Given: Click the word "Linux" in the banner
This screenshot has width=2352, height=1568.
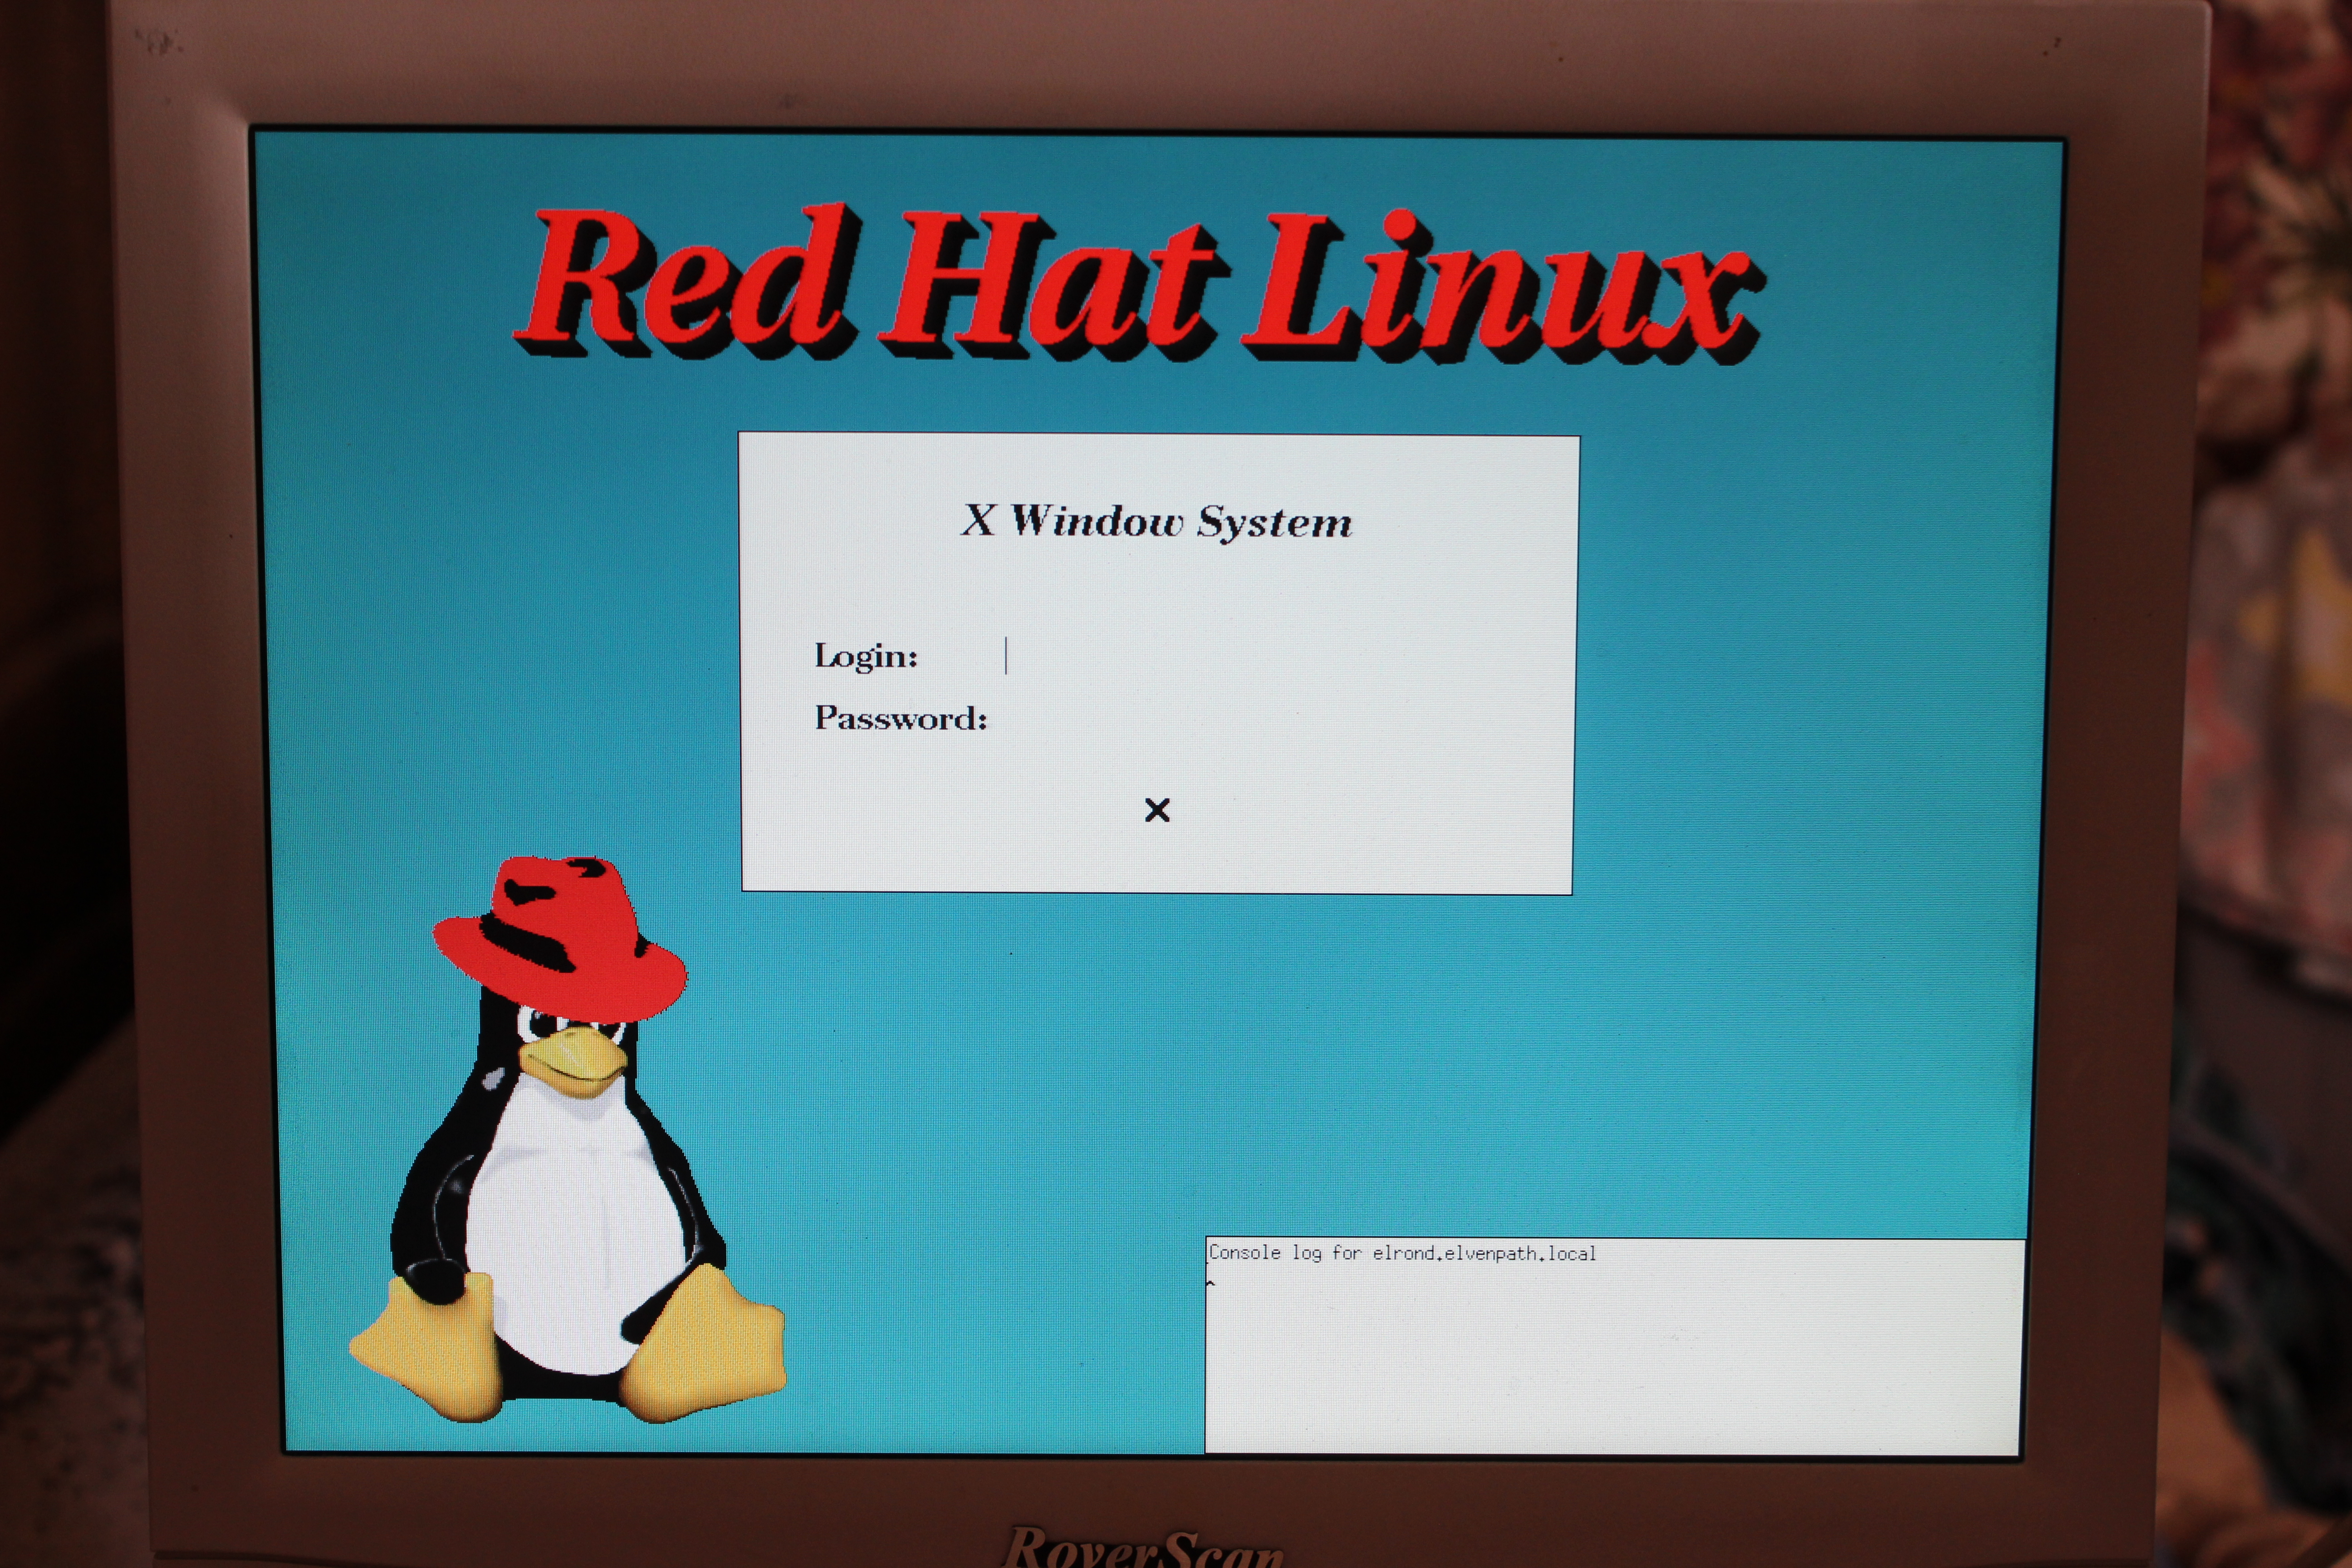Looking at the screenshot, I should (1500, 290).
